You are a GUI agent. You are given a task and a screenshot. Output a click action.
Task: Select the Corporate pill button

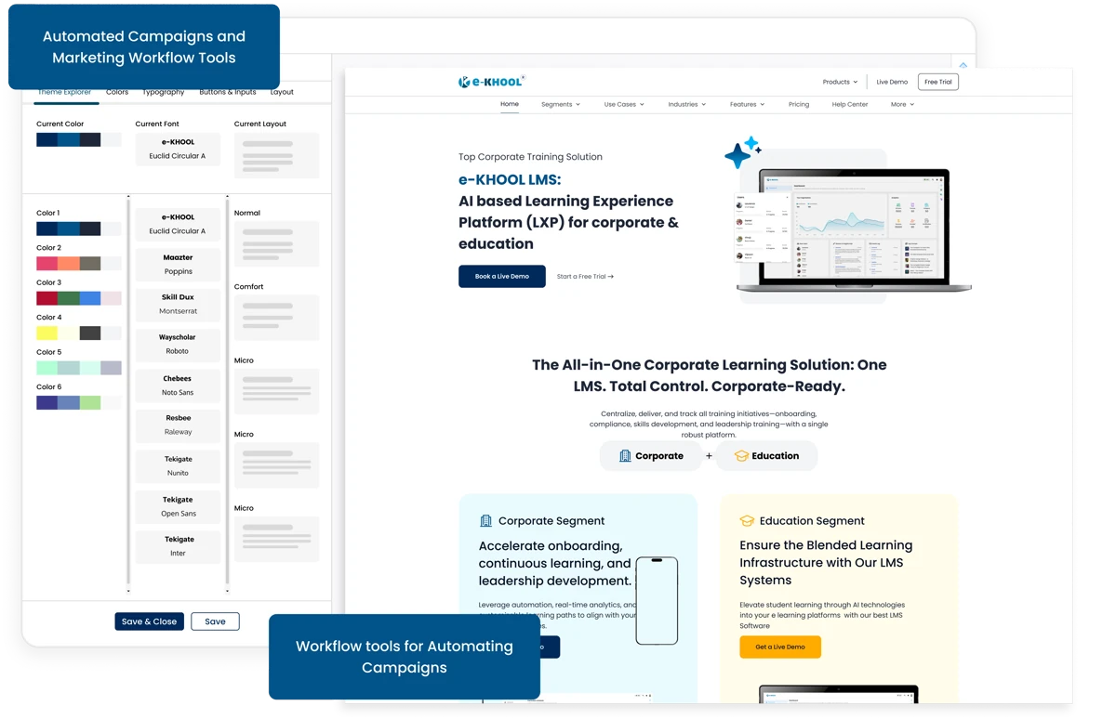[x=651, y=456]
